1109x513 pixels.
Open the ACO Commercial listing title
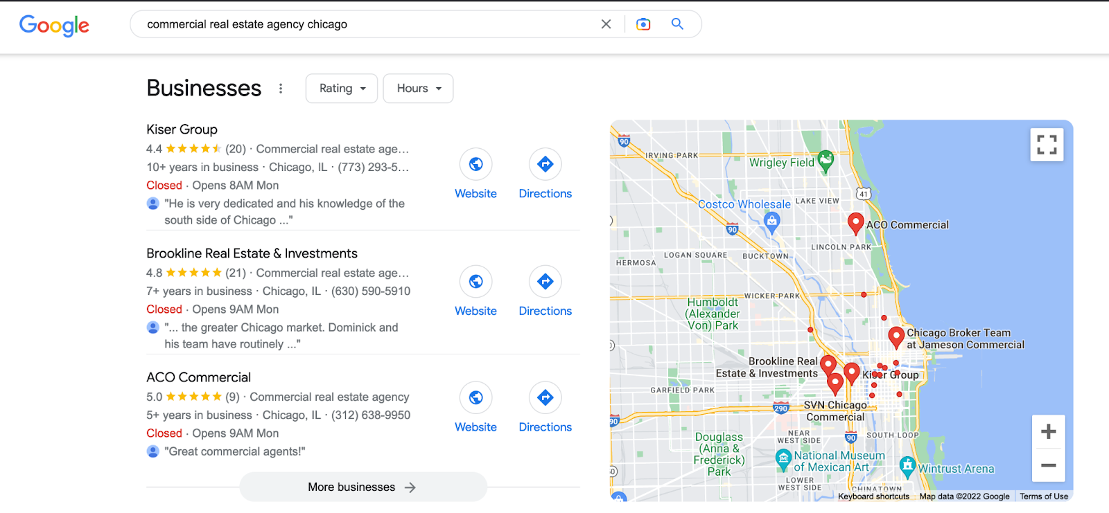click(198, 377)
